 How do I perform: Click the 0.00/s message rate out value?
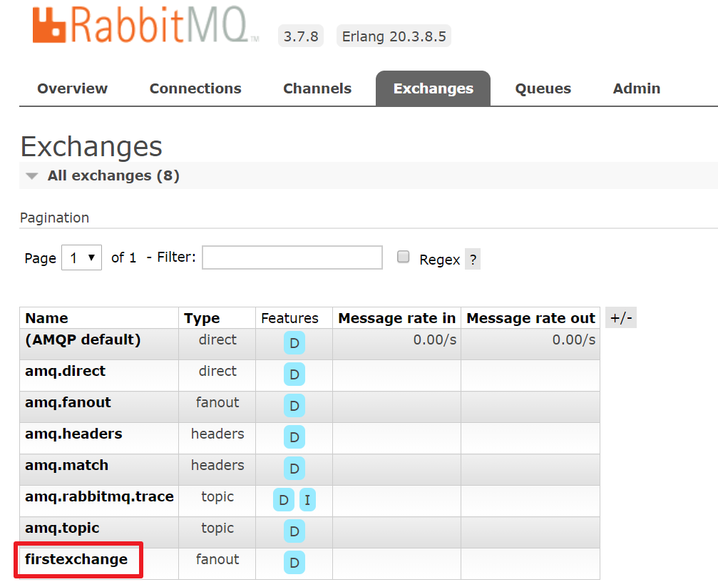574,339
